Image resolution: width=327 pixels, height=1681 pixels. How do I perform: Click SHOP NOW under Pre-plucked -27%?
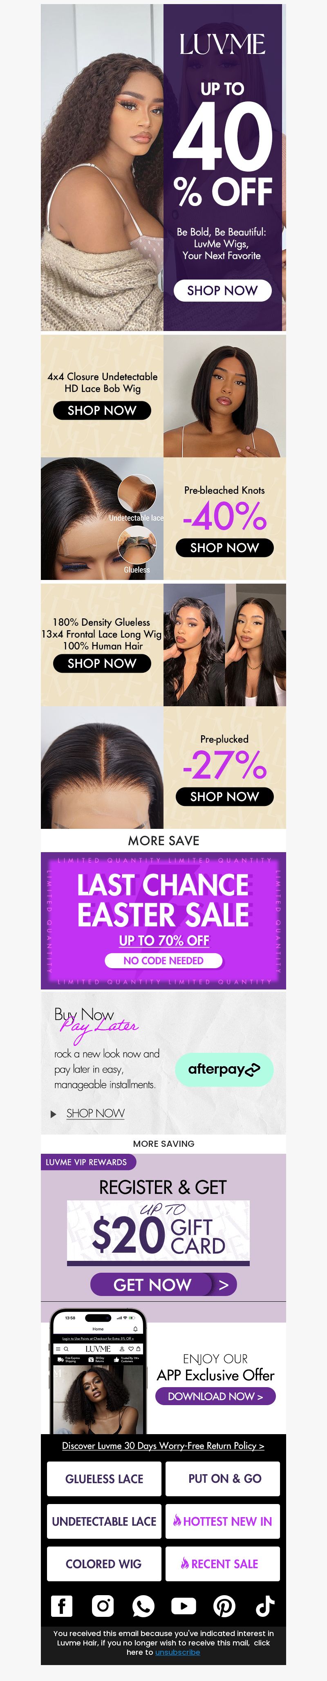coord(224,796)
